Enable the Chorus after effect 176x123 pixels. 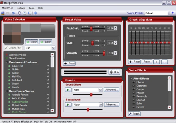(133, 82)
